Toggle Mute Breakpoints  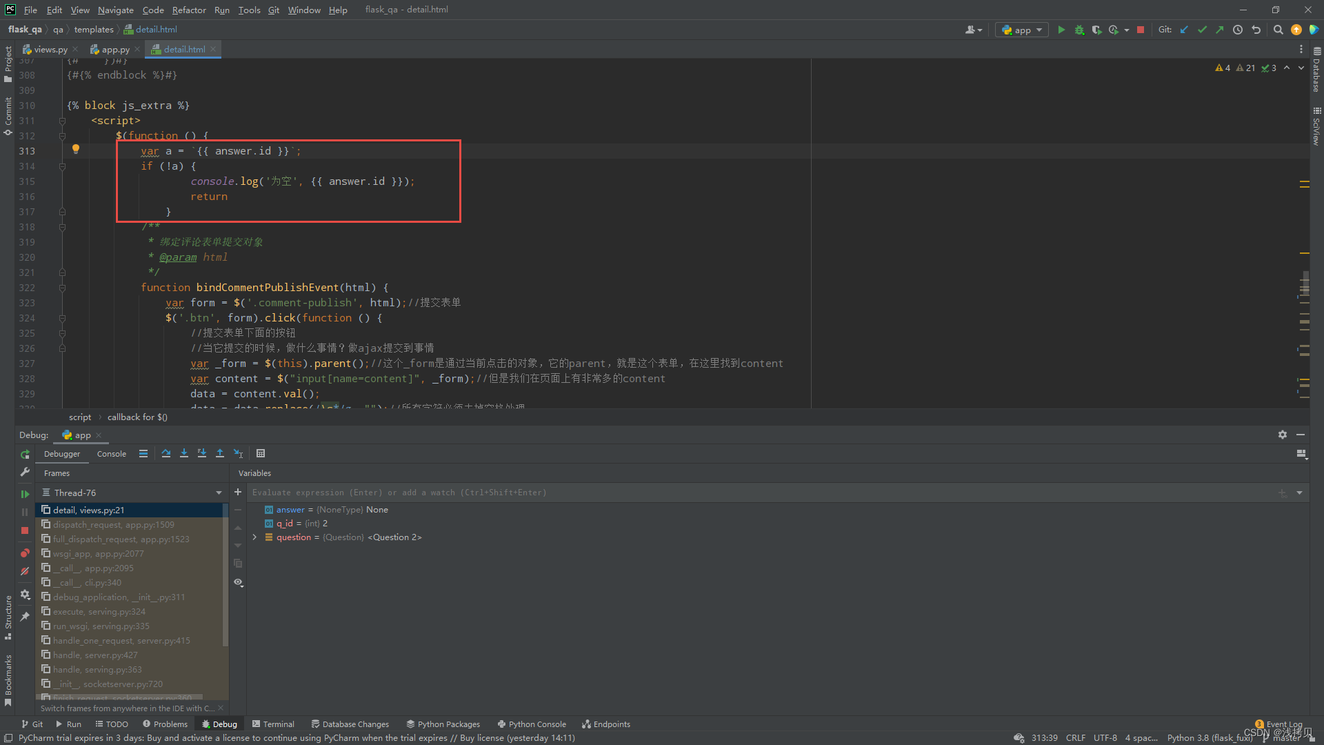(25, 571)
